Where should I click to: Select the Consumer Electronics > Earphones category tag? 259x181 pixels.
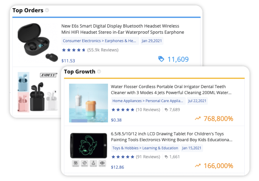pyautogui.click(x=100, y=41)
